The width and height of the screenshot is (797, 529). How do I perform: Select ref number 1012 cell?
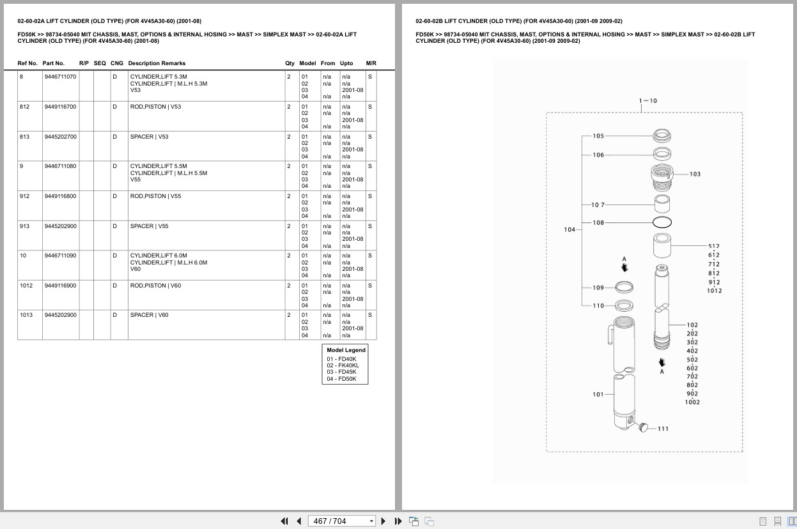coord(30,295)
